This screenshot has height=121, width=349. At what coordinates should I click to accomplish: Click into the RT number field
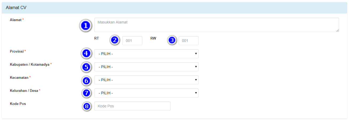tap(132, 41)
